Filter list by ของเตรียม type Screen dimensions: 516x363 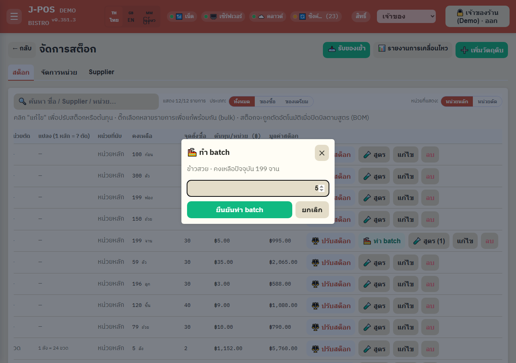pyautogui.click(x=297, y=101)
